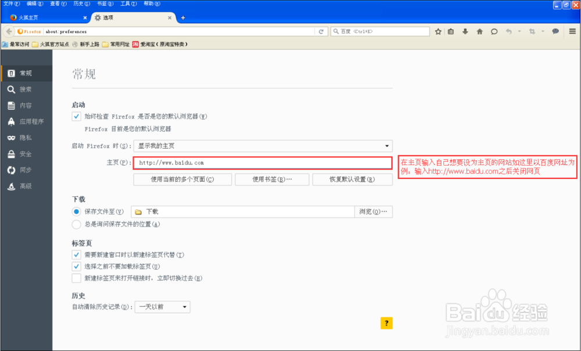This screenshot has width=581, height=351.
Task: Open the downloads arrow in the toolbar
Action: 465,31
